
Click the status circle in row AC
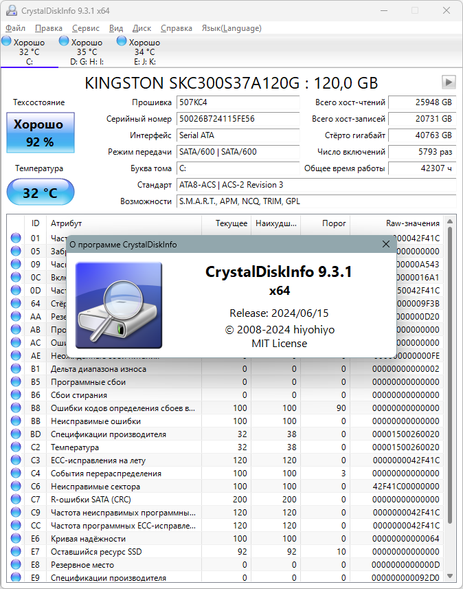coord(16,342)
